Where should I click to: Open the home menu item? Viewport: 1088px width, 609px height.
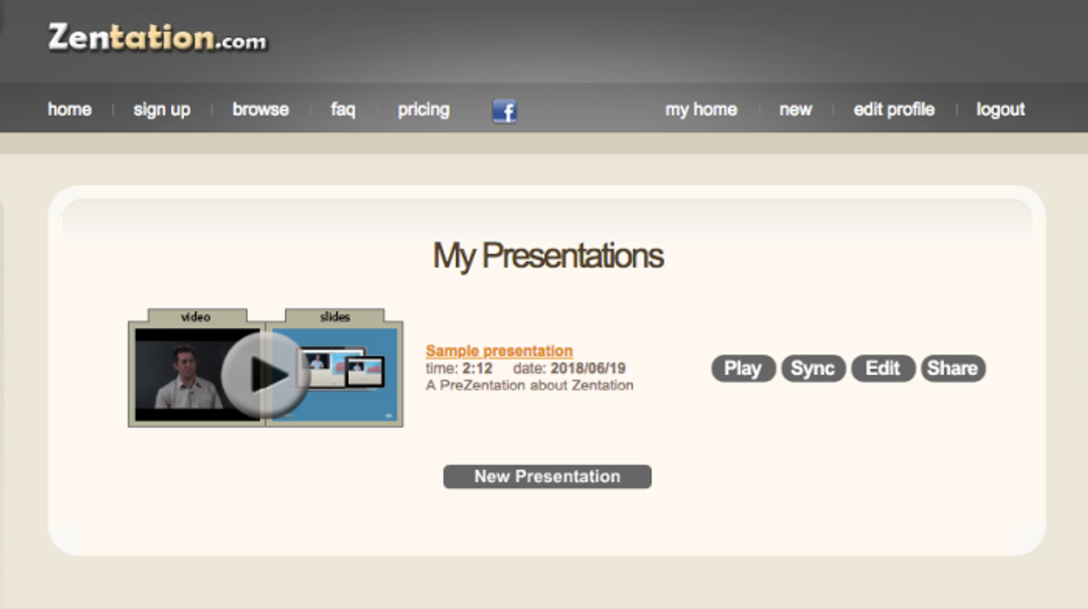pos(69,109)
